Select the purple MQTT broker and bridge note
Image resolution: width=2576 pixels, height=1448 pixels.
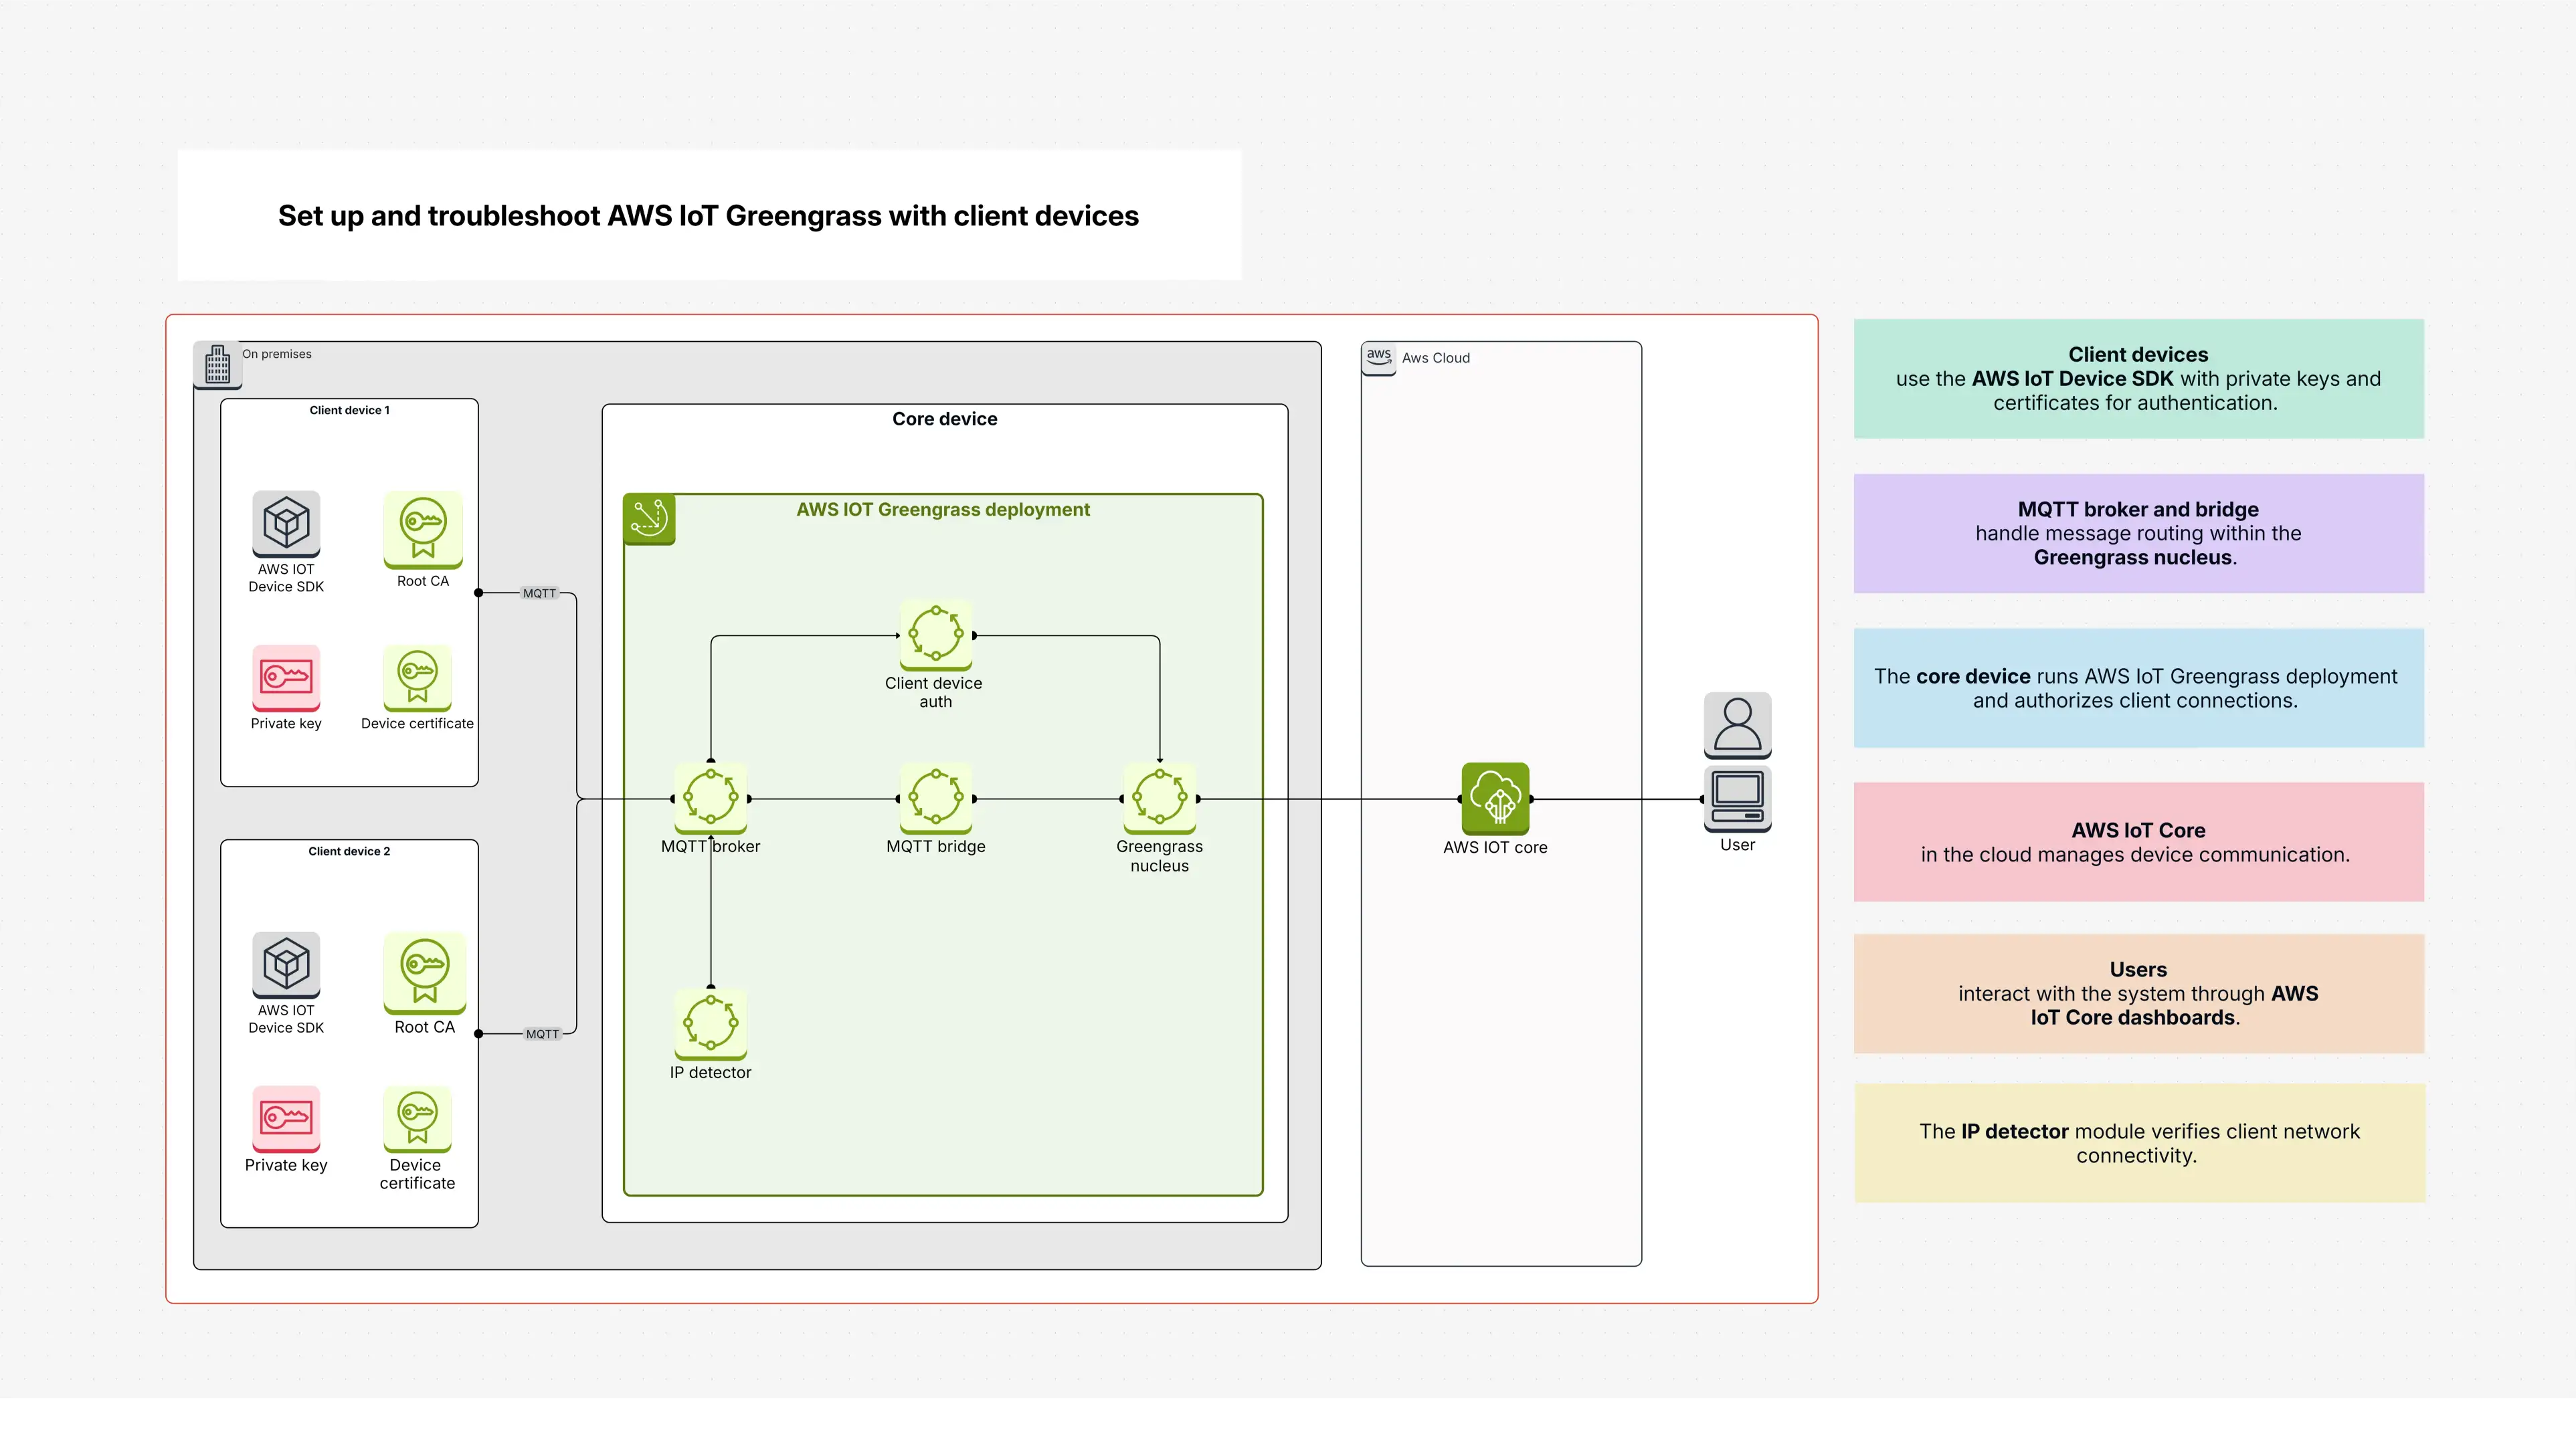2138,534
